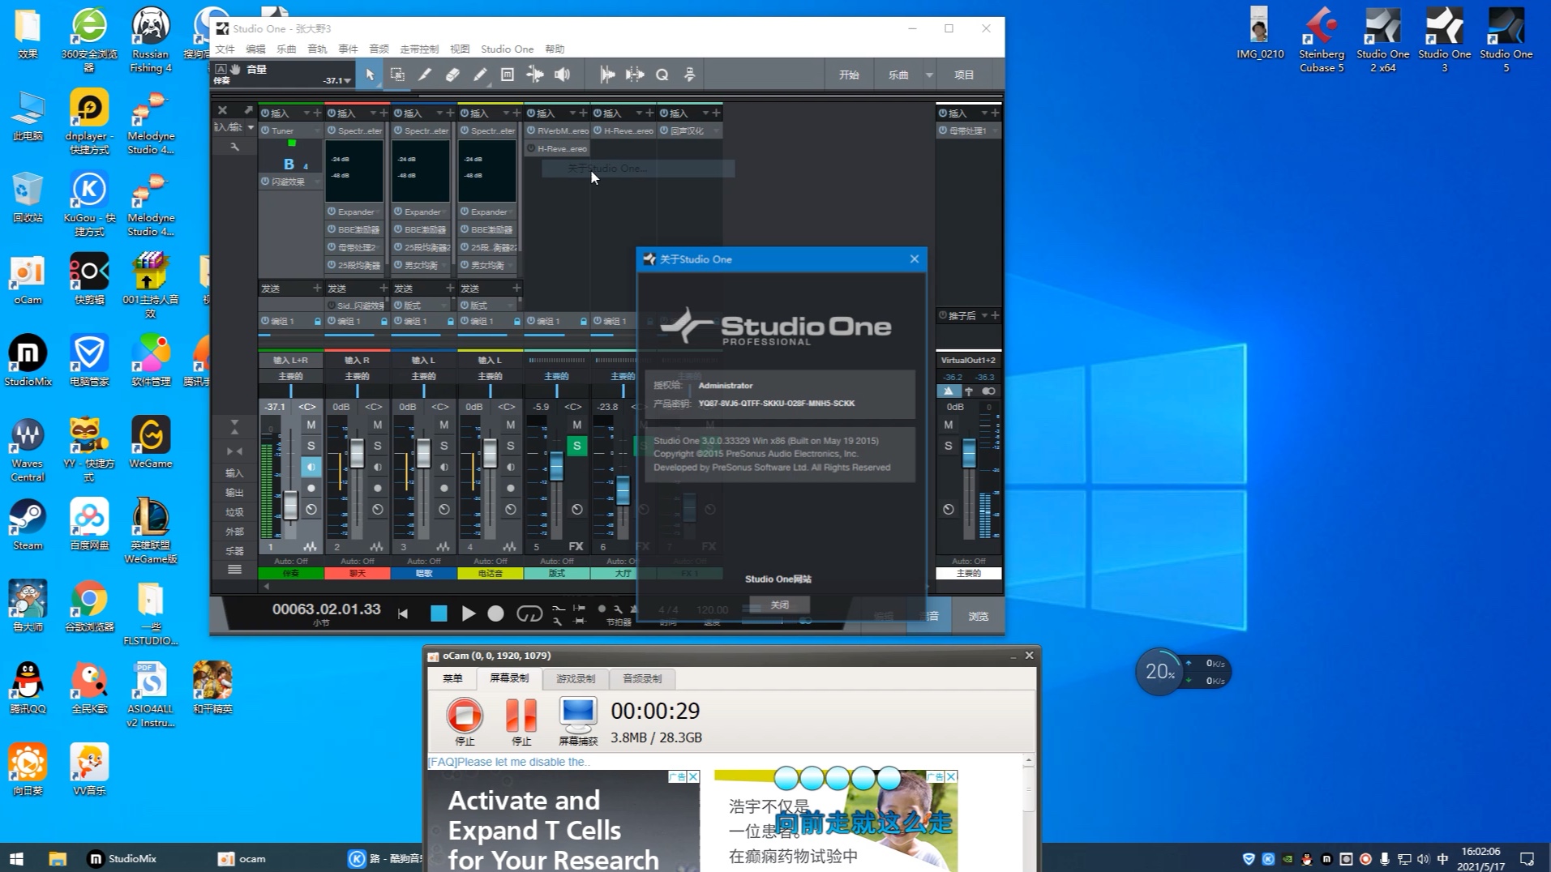Arm record on channel 2 聊天

377,488
